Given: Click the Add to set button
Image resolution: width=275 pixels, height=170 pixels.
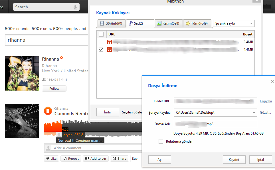Looking at the screenshot, I should [x=96, y=159].
